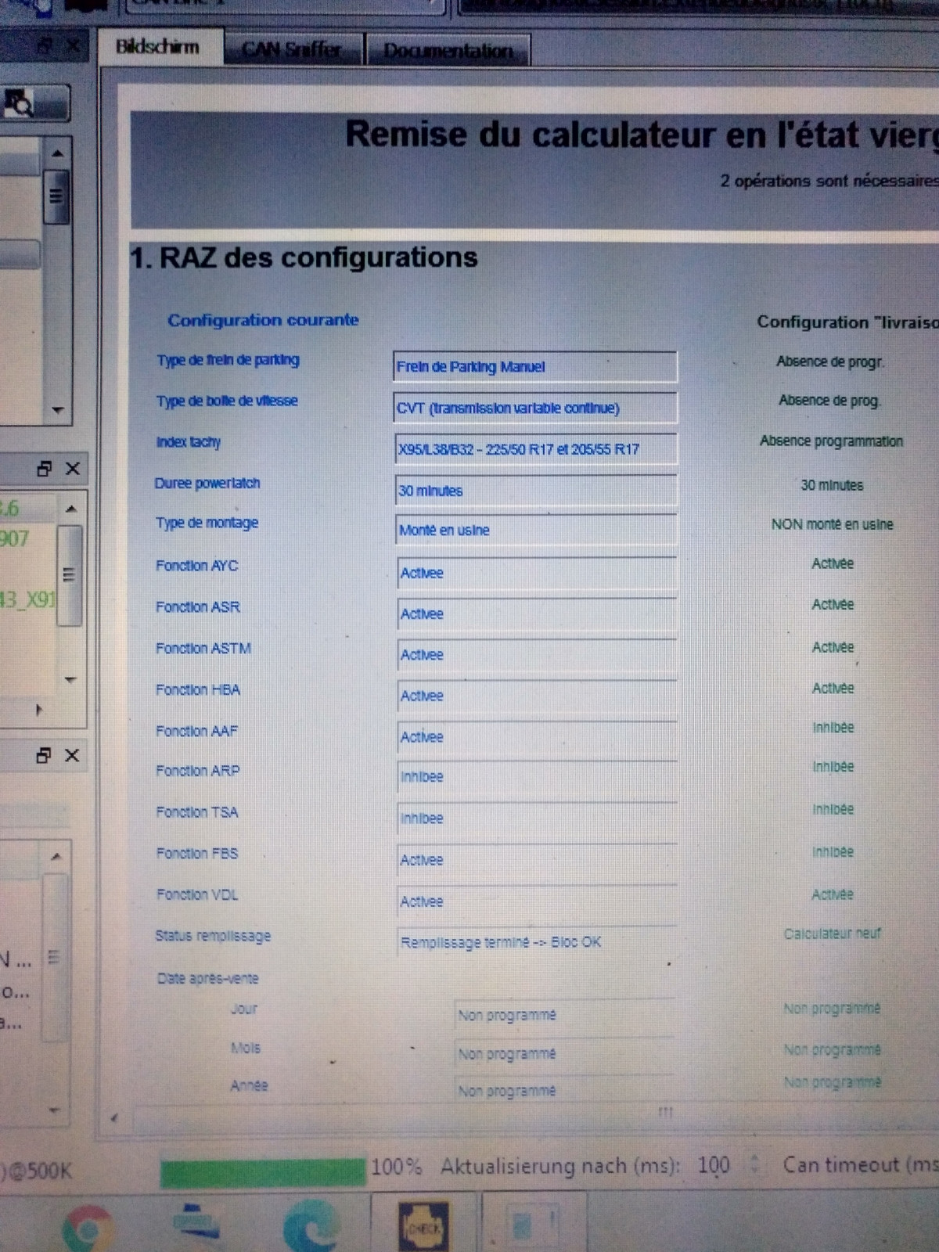The height and width of the screenshot is (1252, 939).
Task: Click the down arrow in bottom left panel scrollbar
Action: tap(54, 1109)
